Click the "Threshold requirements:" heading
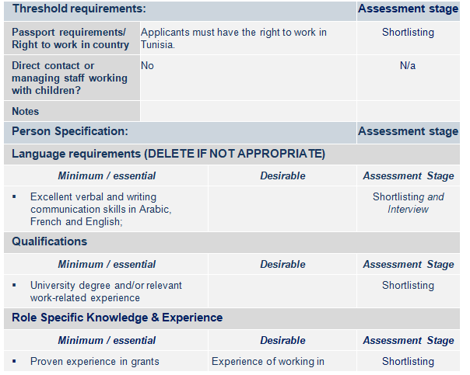Image resolution: width=470 pixels, height=375 pixels. coord(79,9)
